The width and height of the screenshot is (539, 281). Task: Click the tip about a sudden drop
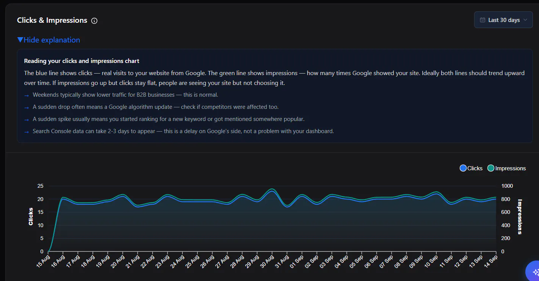156,107
